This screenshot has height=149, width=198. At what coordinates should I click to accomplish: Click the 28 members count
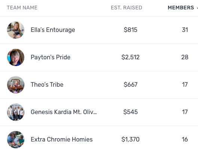[185, 57]
